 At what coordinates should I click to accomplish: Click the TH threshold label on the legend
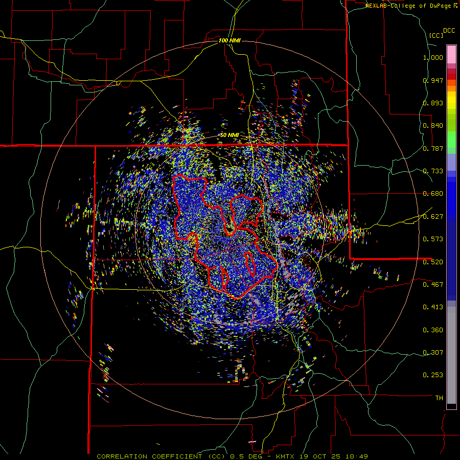point(439,398)
